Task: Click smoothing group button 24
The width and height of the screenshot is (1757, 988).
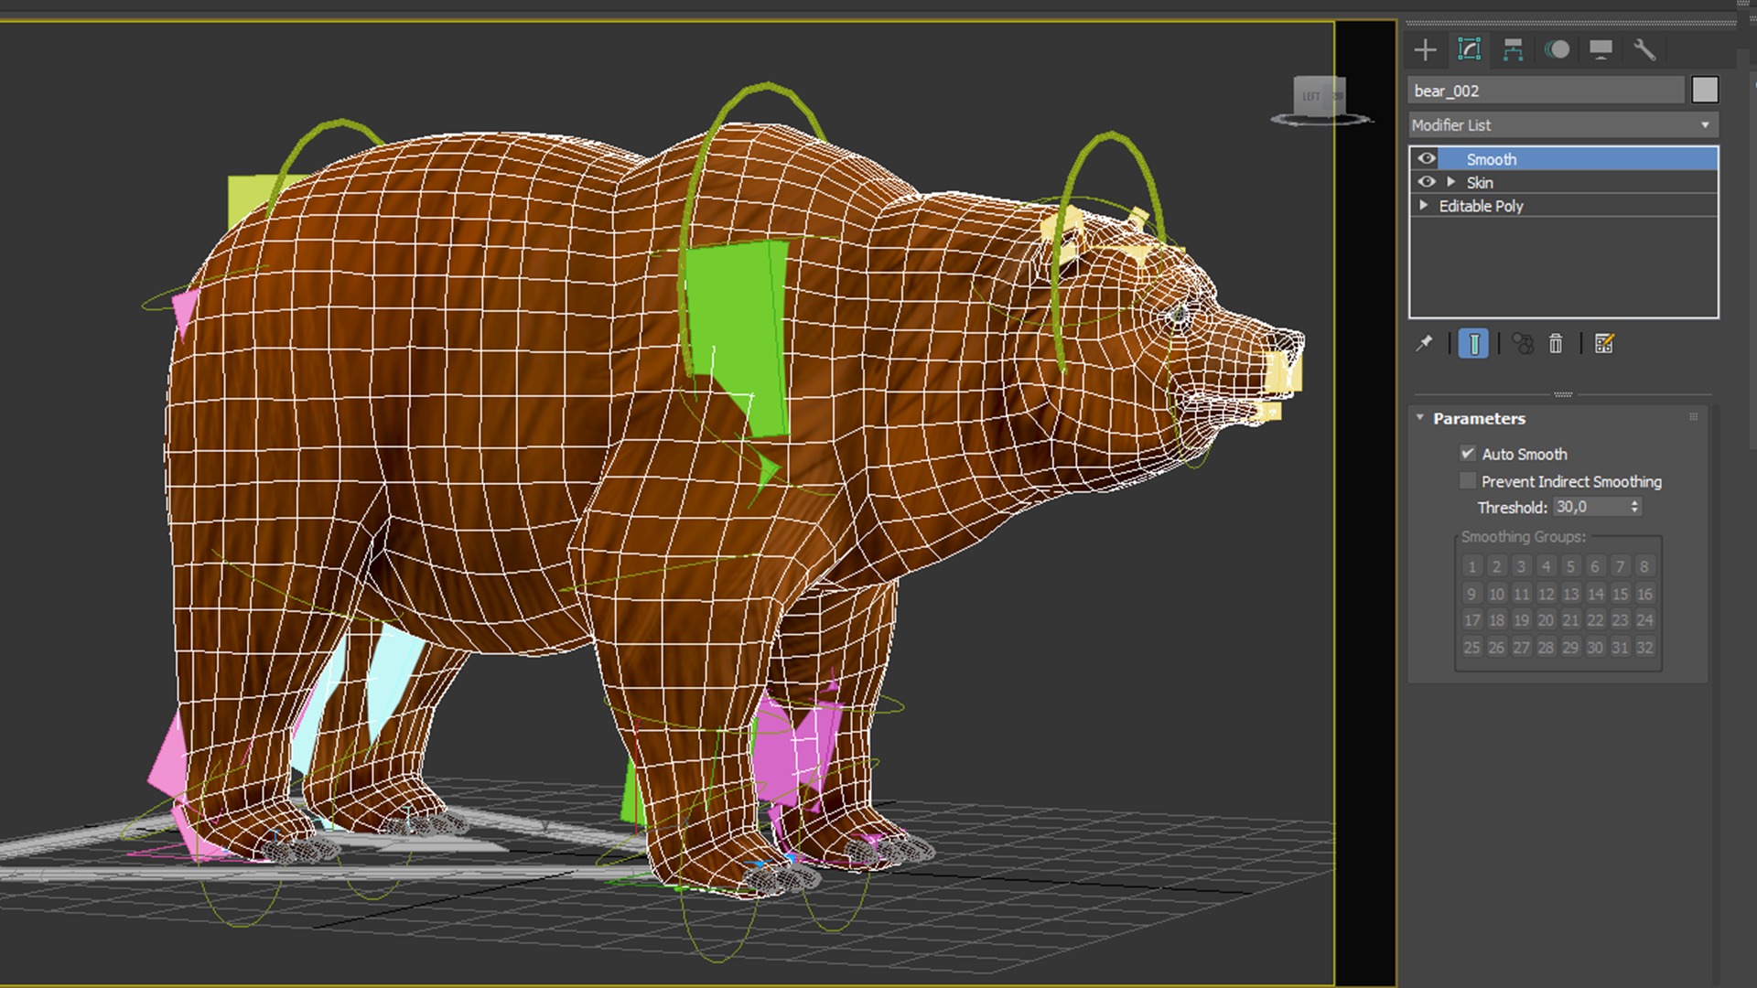Action: (x=1644, y=620)
